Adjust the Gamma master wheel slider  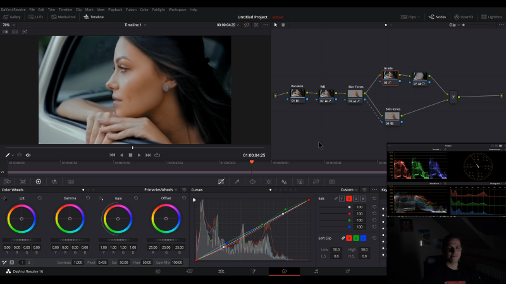click(70, 240)
